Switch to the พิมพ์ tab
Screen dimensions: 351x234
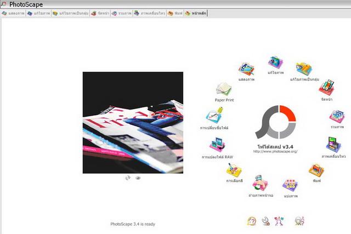point(175,13)
